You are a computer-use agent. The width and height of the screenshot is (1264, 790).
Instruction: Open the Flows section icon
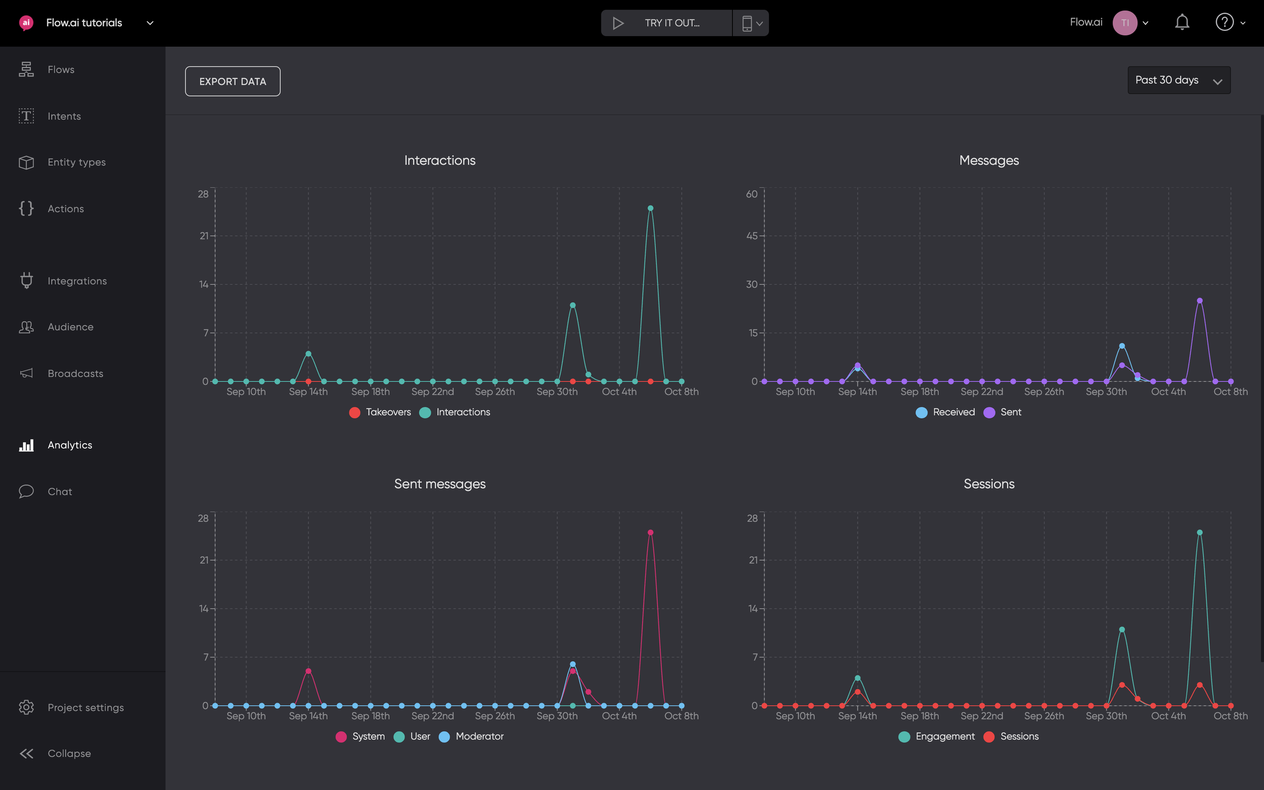[x=26, y=69]
